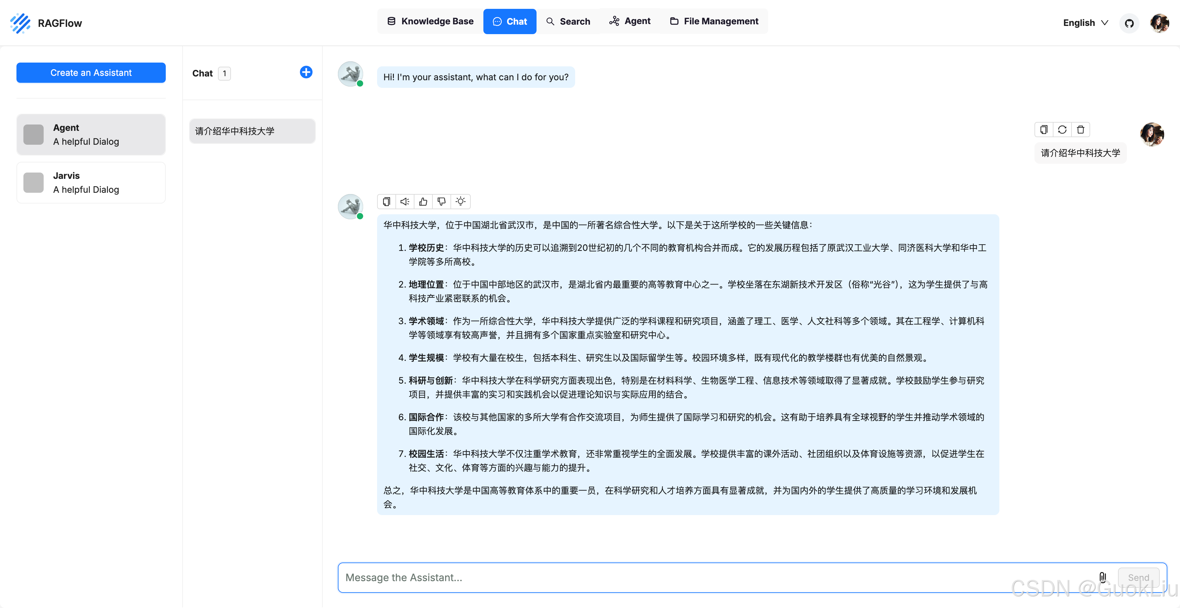1180x608 pixels.
Task: Click the RAGFlow logo icon
Action: (20, 23)
